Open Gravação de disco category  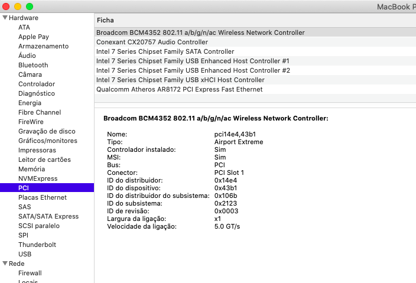tap(47, 131)
